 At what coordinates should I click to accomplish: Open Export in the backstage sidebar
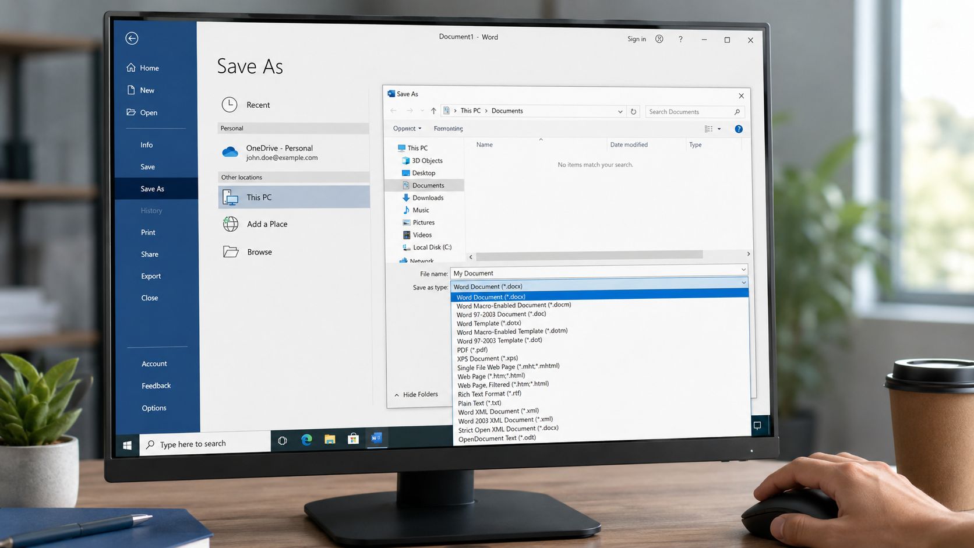[x=151, y=276]
